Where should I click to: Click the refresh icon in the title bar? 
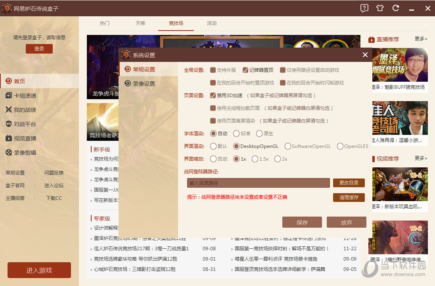(395, 8)
